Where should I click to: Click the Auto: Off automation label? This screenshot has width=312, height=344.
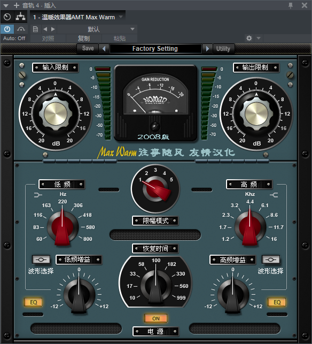pos(14,39)
